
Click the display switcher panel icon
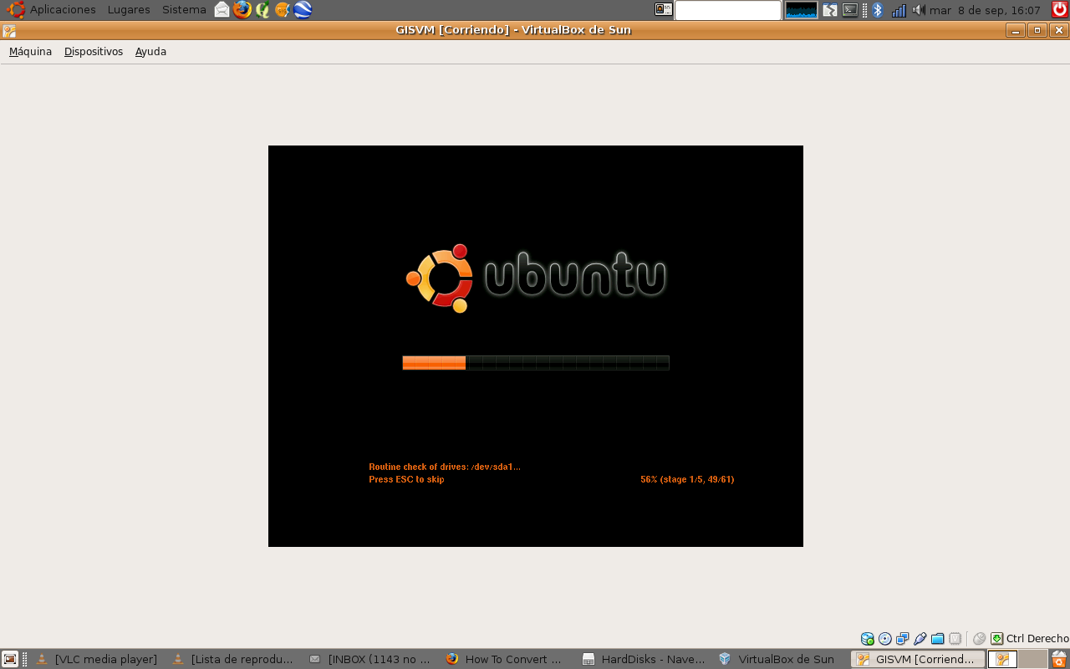click(x=830, y=10)
